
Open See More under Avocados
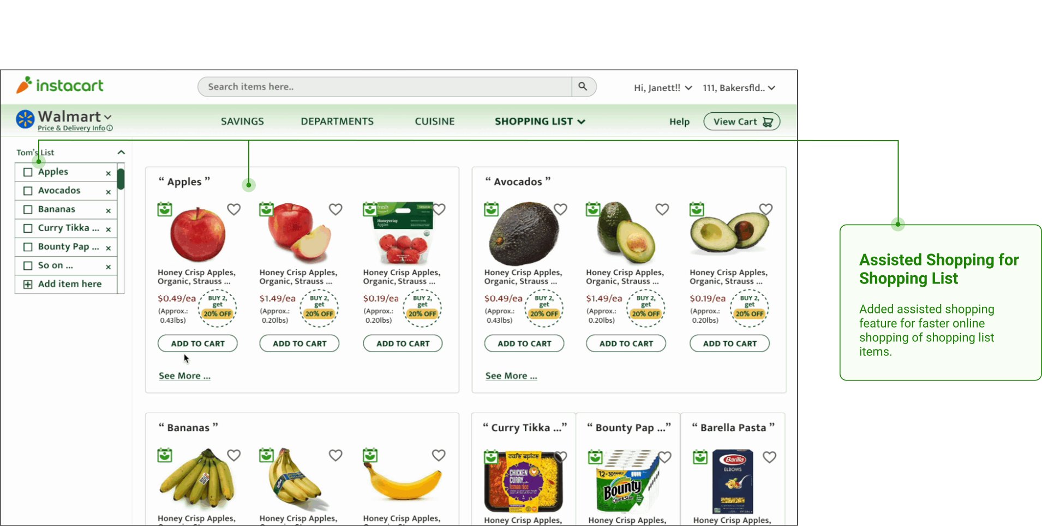coord(511,376)
